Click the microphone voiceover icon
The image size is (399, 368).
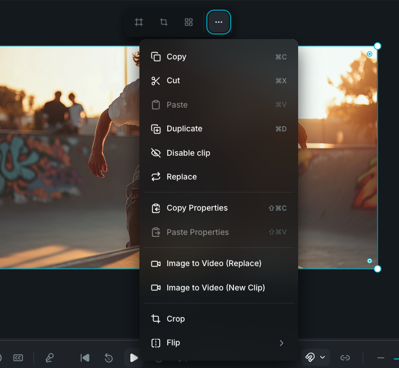(49, 358)
